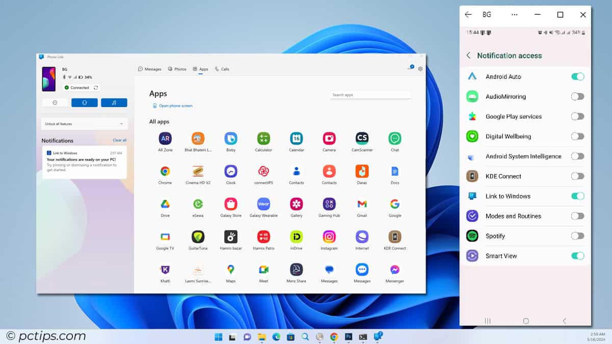Open the three-dot menu on the phone window
The height and width of the screenshot is (344, 612).
click(x=514, y=15)
